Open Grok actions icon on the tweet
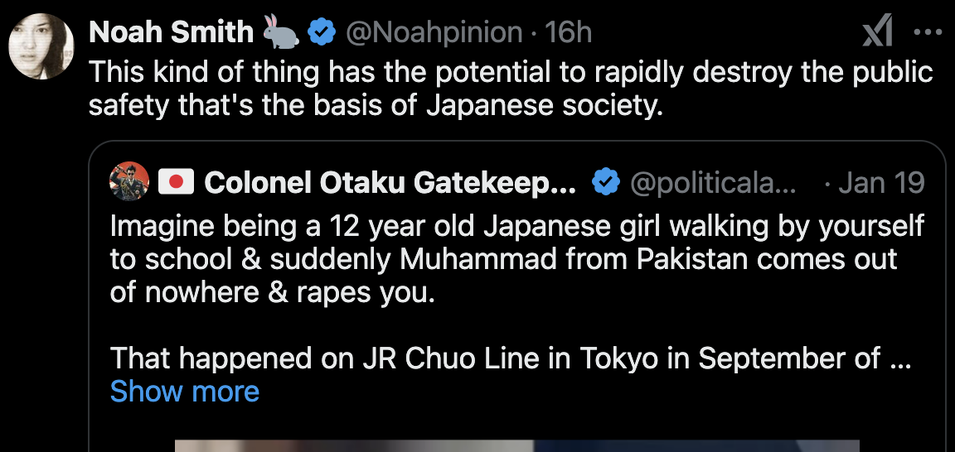This screenshot has width=955, height=452. (x=877, y=32)
